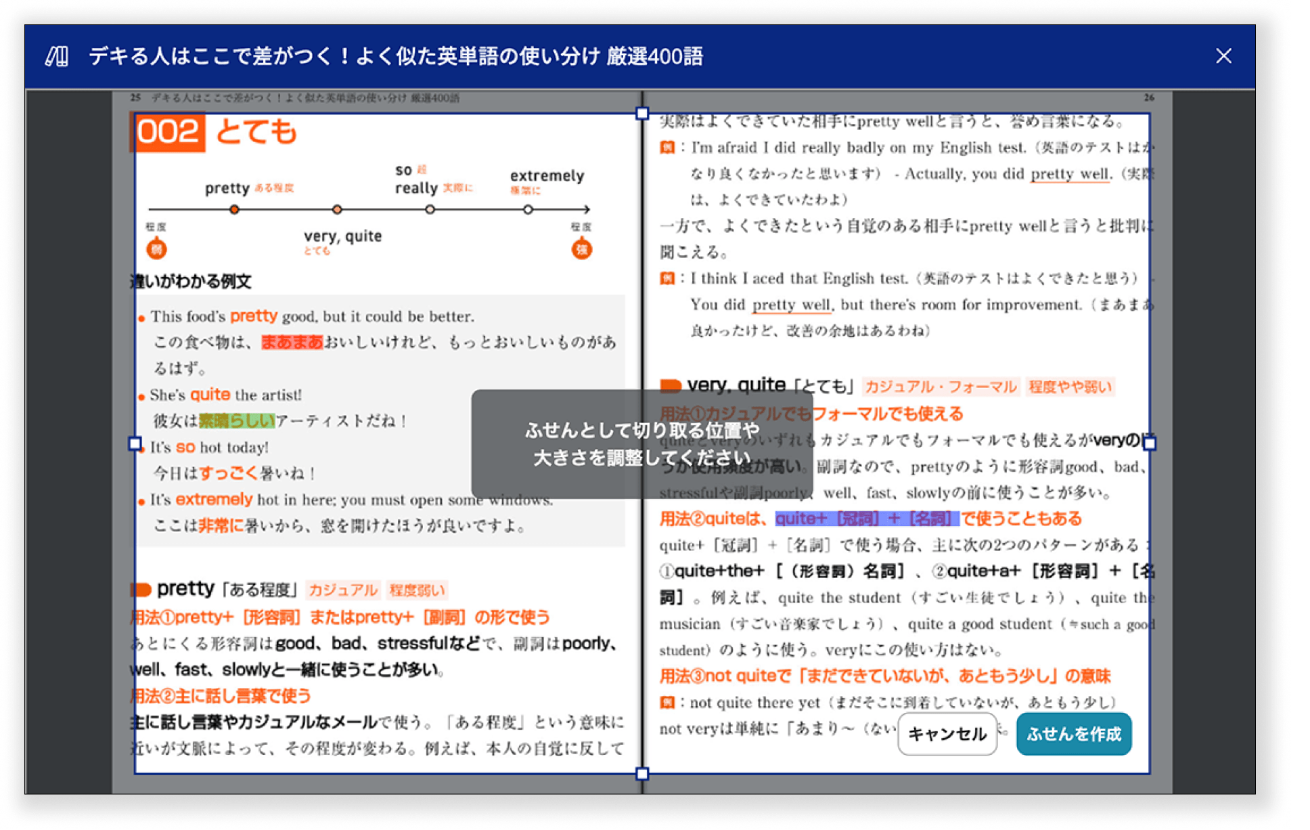Click the red 例 badge before the not quite example
Image resolution: width=1310 pixels, height=830 pixels.
(x=668, y=703)
